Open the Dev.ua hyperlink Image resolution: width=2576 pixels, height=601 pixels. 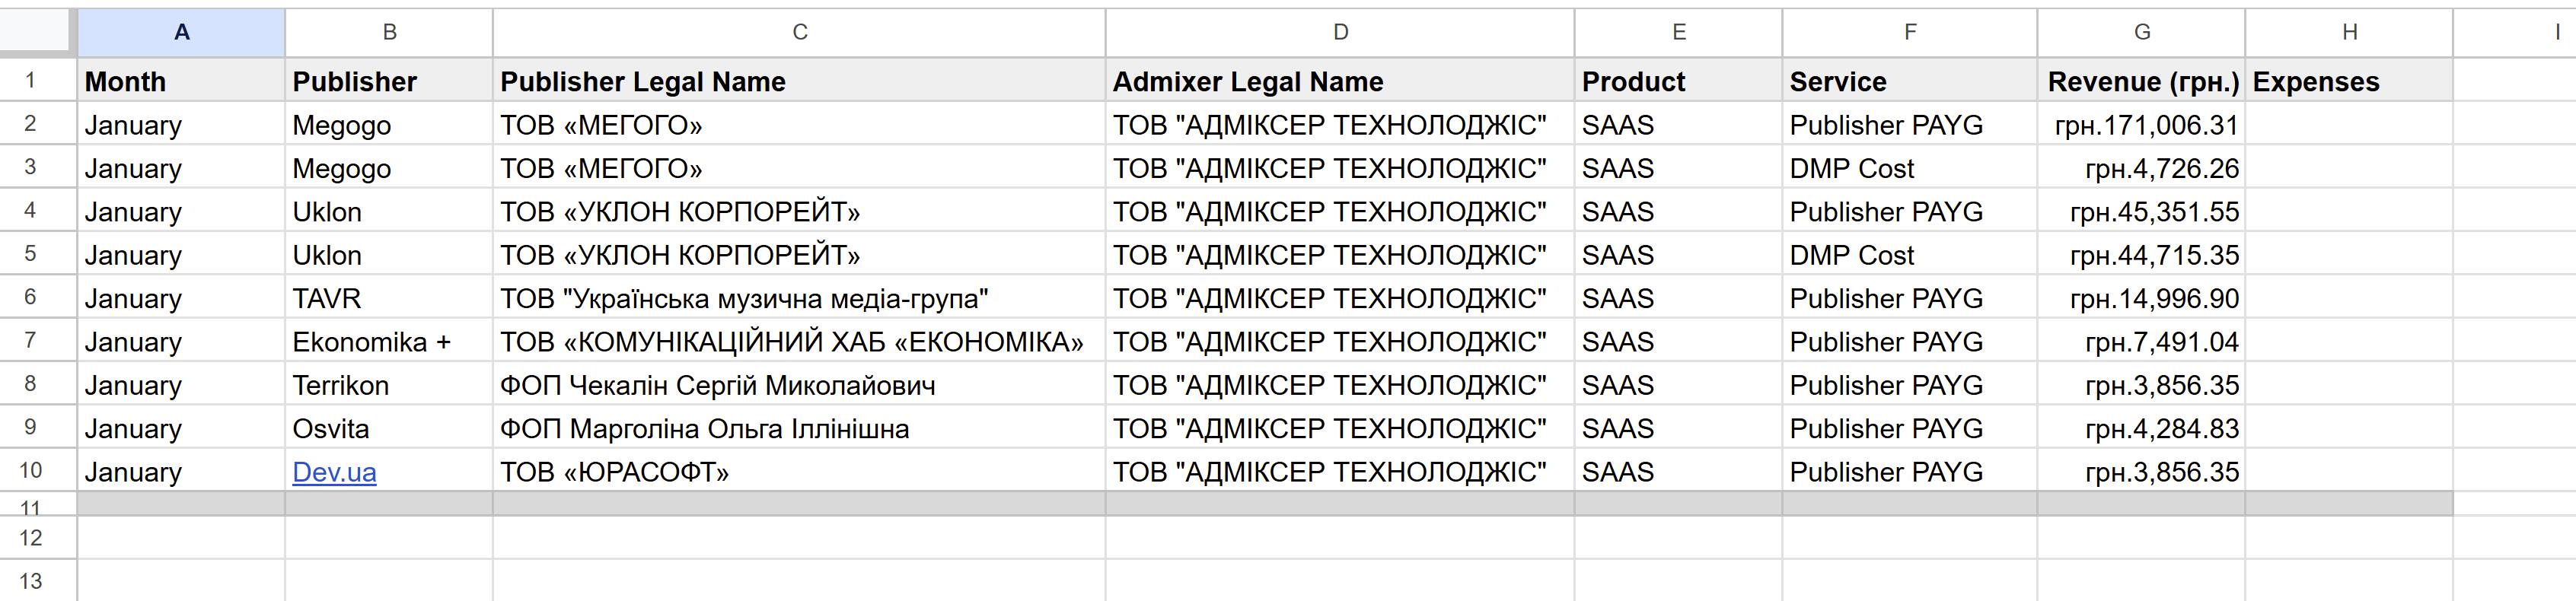click(x=334, y=472)
